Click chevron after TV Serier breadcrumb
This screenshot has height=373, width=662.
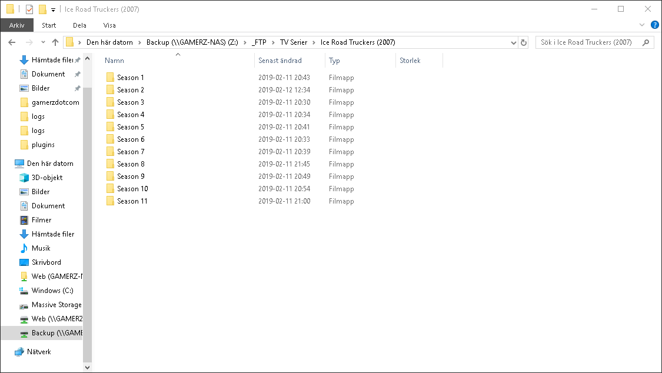[314, 42]
